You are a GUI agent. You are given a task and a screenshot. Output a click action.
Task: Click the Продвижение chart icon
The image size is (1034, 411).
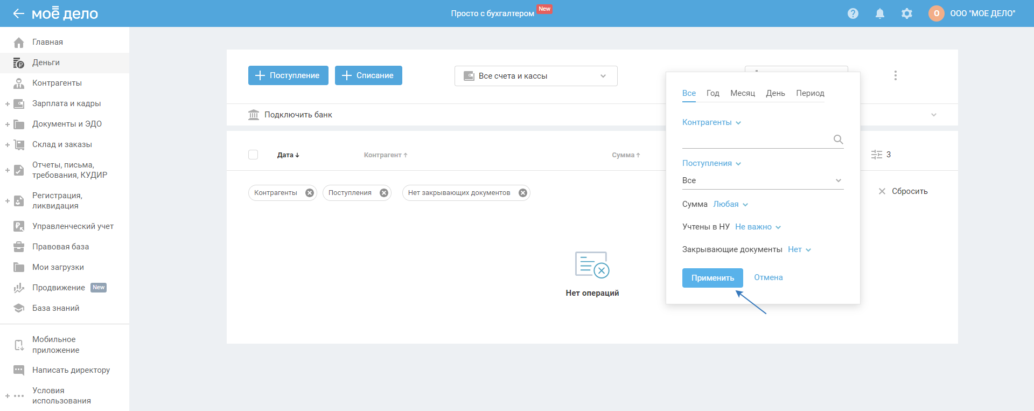coord(19,288)
